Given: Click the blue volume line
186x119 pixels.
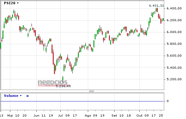Looking at the screenshot, I should coord(82,101).
